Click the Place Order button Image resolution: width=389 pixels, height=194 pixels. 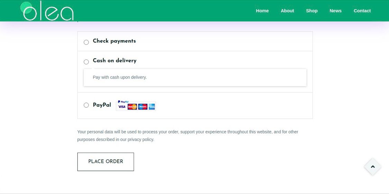coord(106,162)
